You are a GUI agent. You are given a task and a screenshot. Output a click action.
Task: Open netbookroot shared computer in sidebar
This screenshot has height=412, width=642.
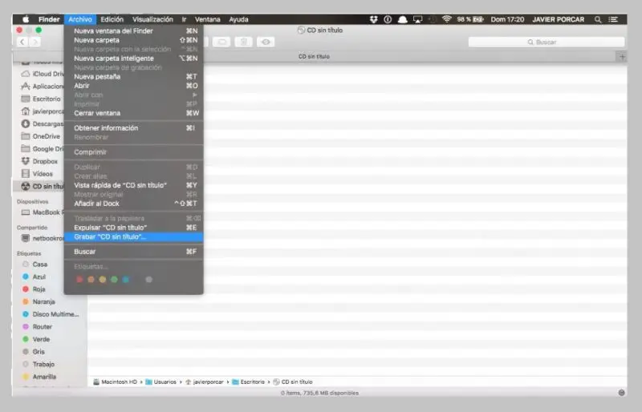coord(43,238)
